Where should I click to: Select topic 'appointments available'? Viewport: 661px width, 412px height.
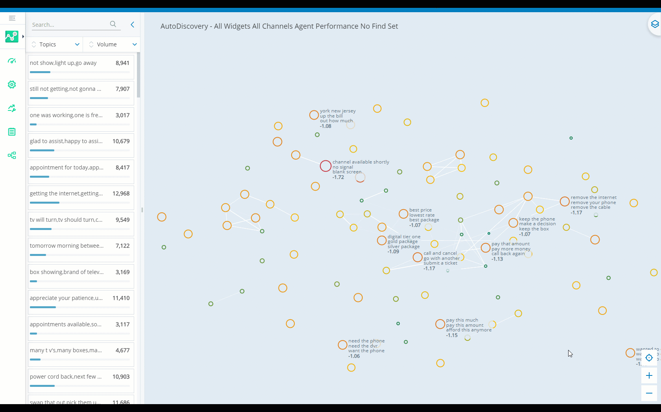pos(81,329)
